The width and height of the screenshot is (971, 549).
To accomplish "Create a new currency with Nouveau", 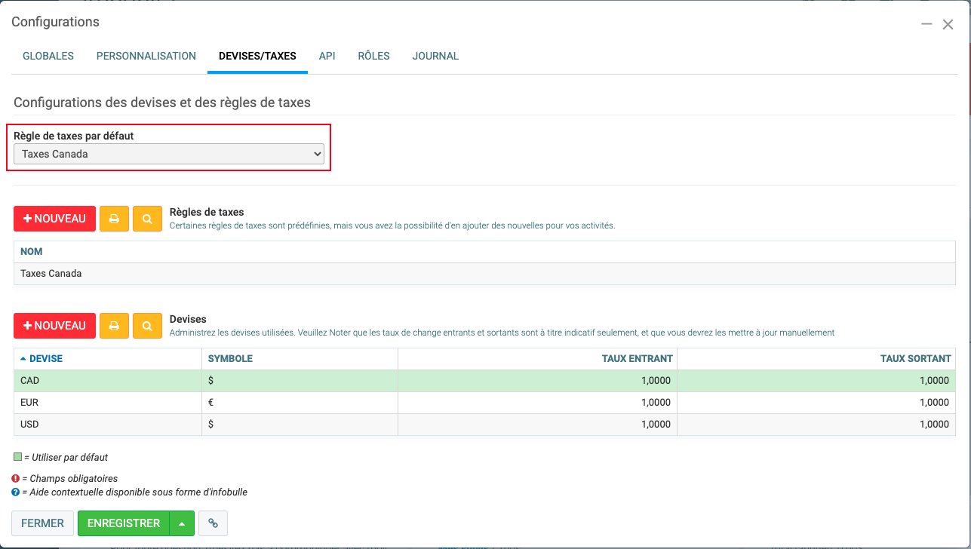I will point(54,326).
